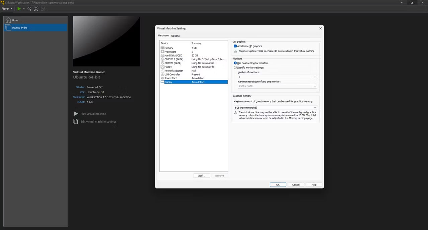
Task: Click the Edit virtual machine settings link
Action: [x=99, y=122]
